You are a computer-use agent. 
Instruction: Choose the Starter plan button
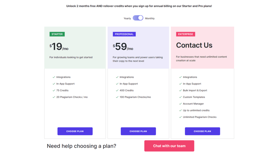[75, 131]
